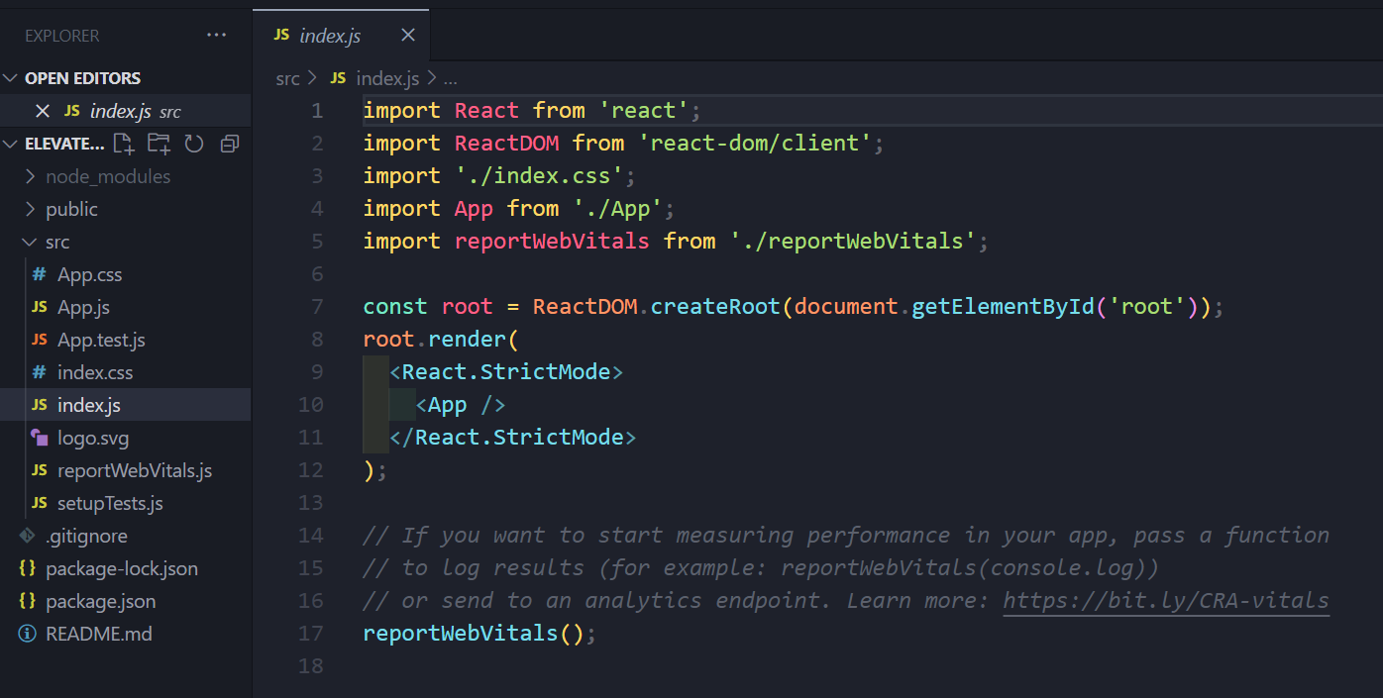Click the New File icon in explorer header
The height and width of the screenshot is (698, 1383).
(124, 145)
